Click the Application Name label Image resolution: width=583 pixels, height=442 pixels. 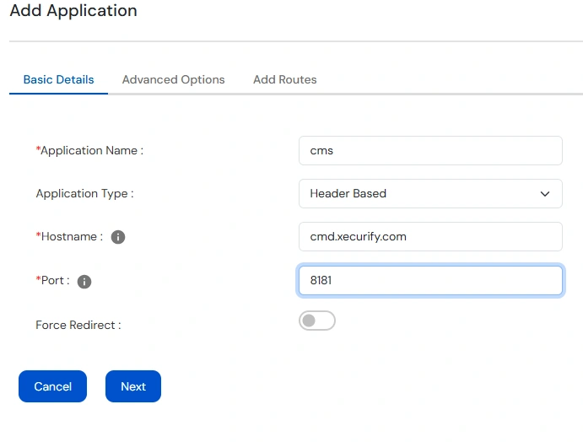point(89,150)
